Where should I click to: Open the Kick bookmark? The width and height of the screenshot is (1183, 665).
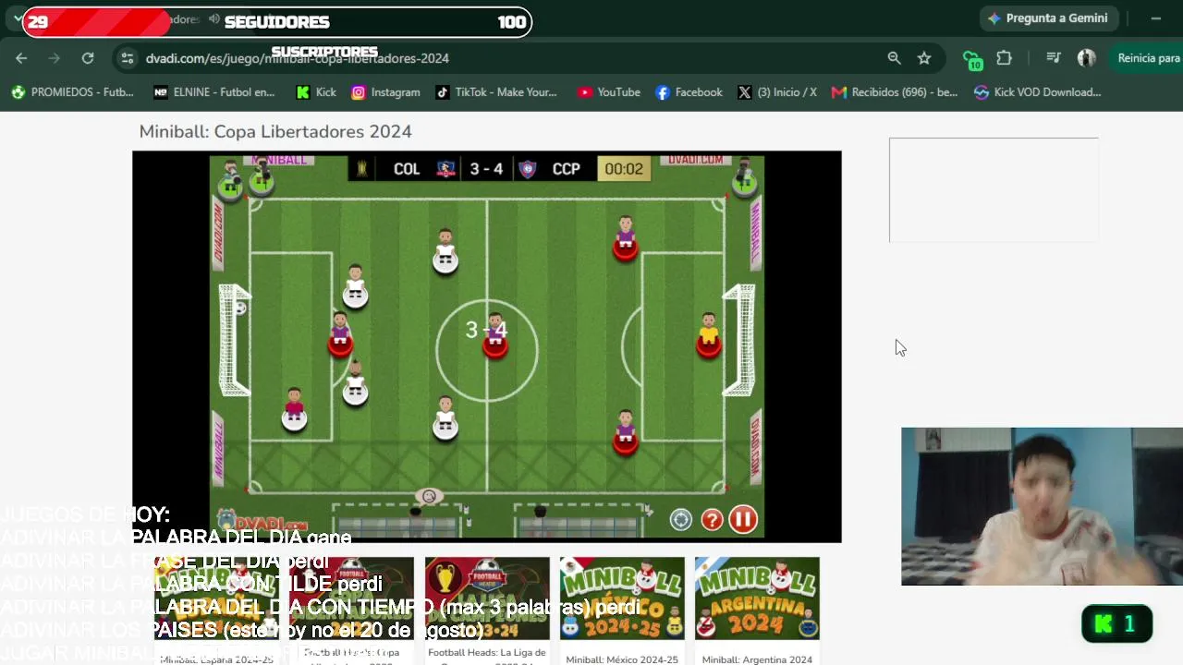point(316,92)
